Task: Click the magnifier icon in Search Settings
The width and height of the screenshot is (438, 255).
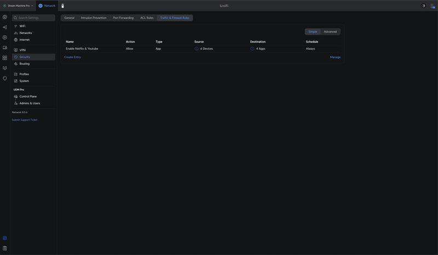Action: 15,18
